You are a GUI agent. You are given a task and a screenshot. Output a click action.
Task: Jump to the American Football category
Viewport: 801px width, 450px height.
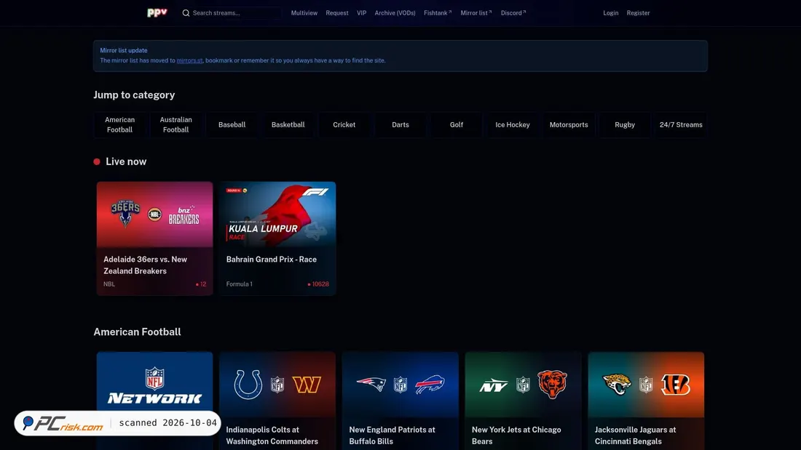pos(119,124)
